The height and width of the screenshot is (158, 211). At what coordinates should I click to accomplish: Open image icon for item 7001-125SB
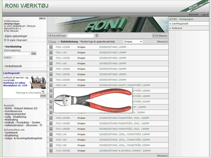tap(51, 47)
